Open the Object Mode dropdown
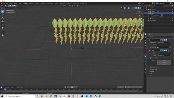The width and height of the screenshot is (174, 98). point(6,8)
